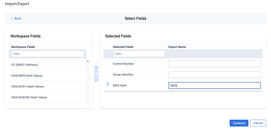Image resolution: width=271 pixels, height=131 pixels.
Task: Click the add-all fields double arrow icon
Action: (97, 68)
